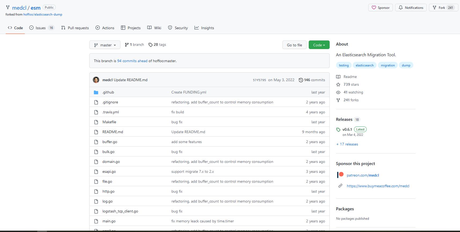Open the .travis.yml file
The image size is (460, 232).
(x=111, y=112)
